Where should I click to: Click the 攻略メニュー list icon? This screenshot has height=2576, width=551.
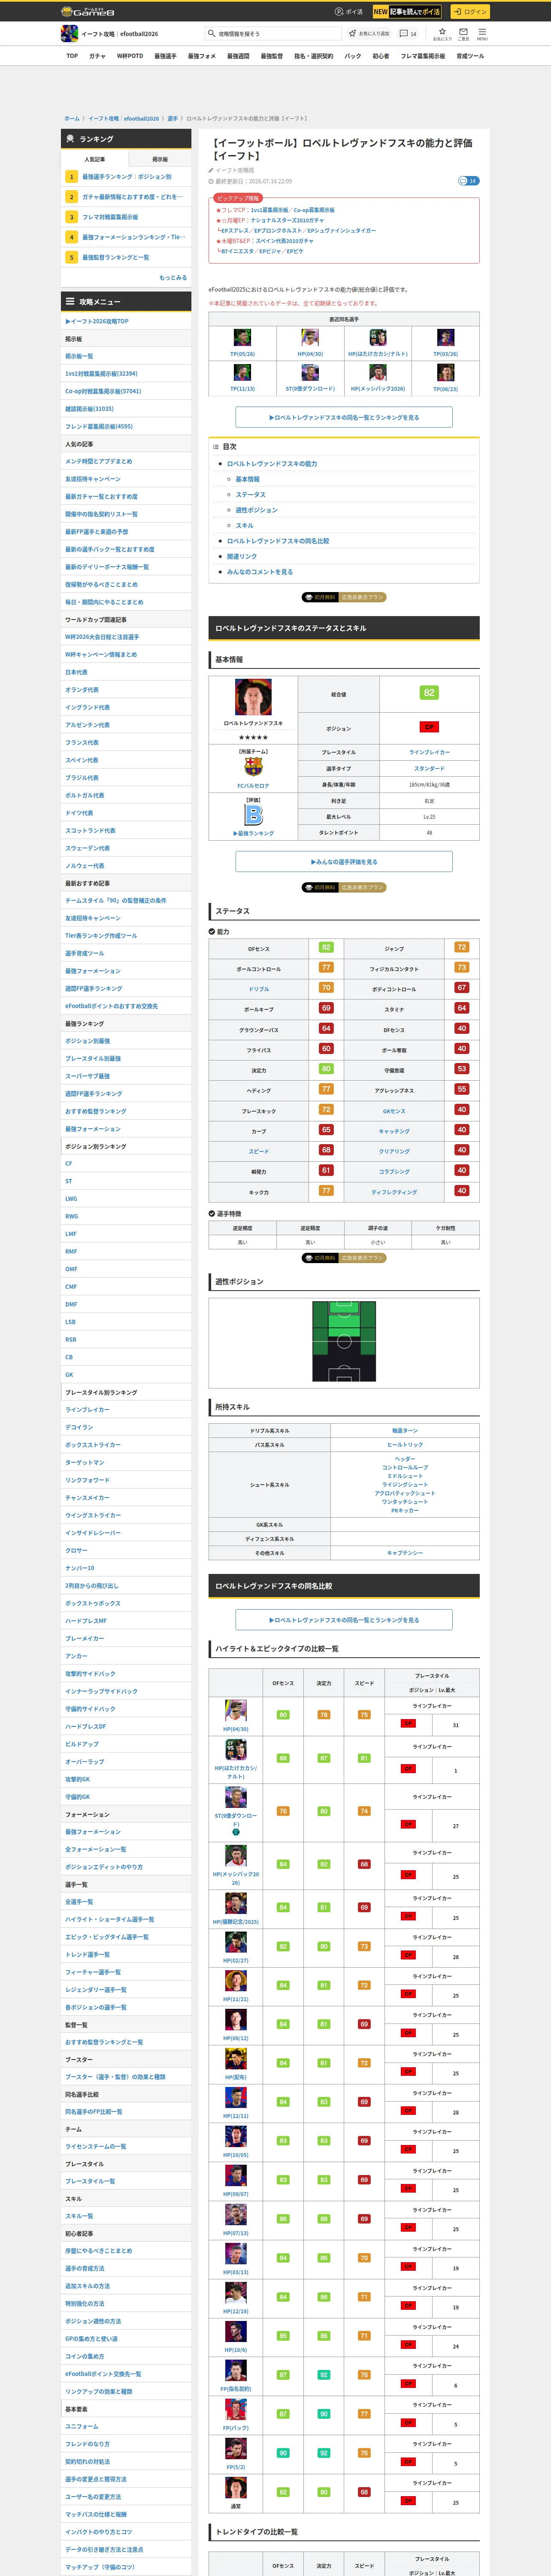click(70, 301)
